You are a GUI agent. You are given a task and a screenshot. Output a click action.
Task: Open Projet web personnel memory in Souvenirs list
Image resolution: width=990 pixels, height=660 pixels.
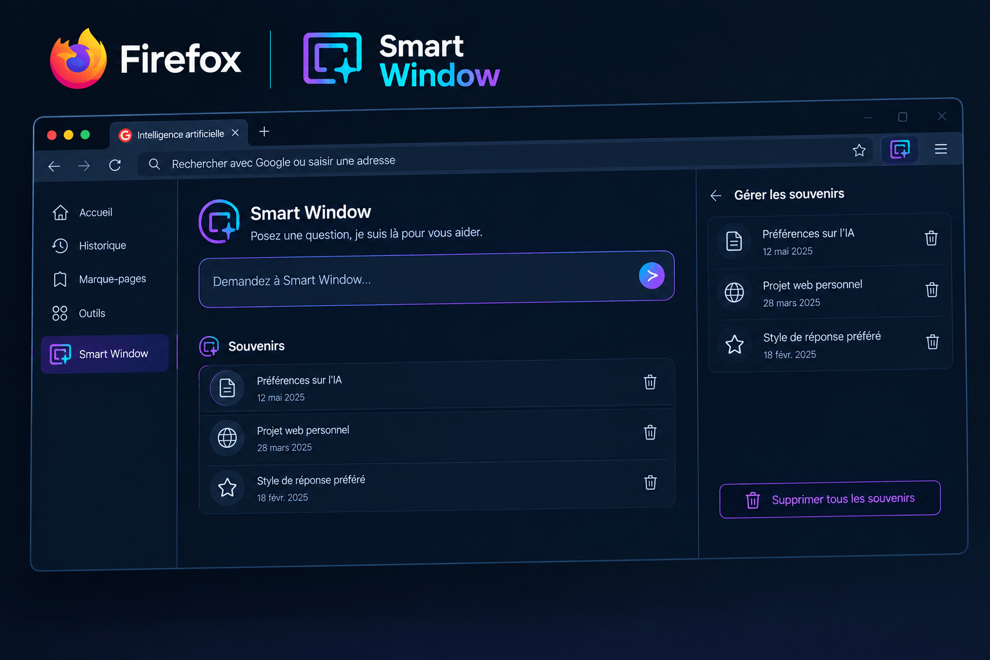pyautogui.click(x=437, y=436)
